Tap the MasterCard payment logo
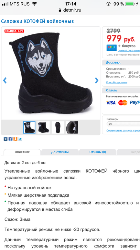 123,103
